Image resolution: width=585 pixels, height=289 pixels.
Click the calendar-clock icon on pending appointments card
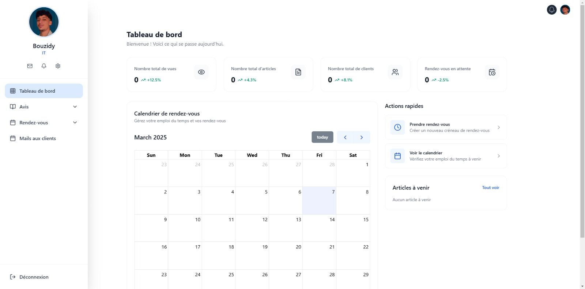[492, 72]
